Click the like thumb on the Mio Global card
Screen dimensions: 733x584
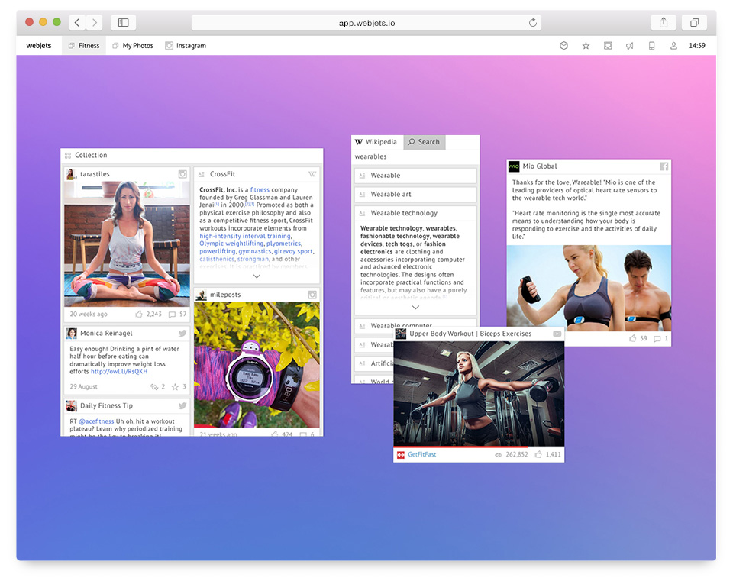(633, 338)
